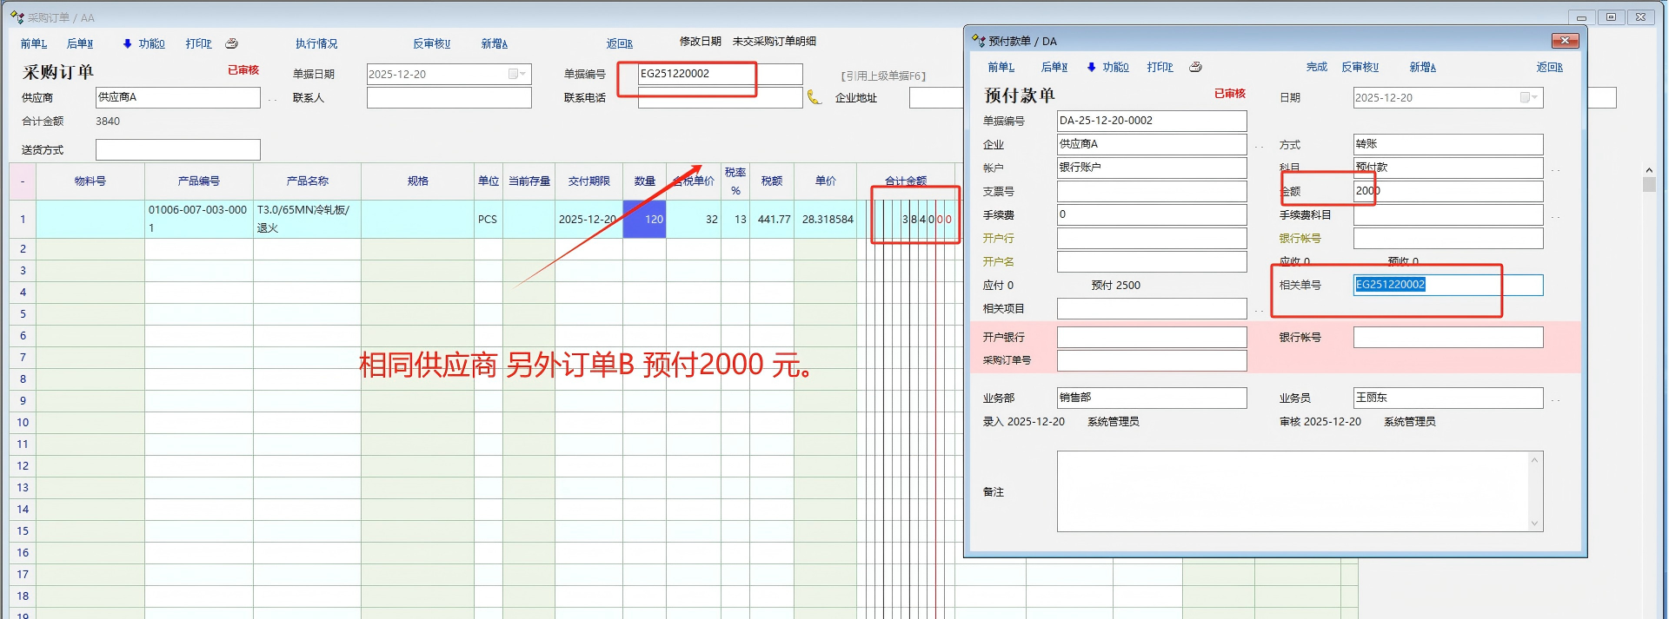The width and height of the screenshot is (1669, 619).
Task: Click 反审核 in the prepayment dialog menu
Action: 1360,67
